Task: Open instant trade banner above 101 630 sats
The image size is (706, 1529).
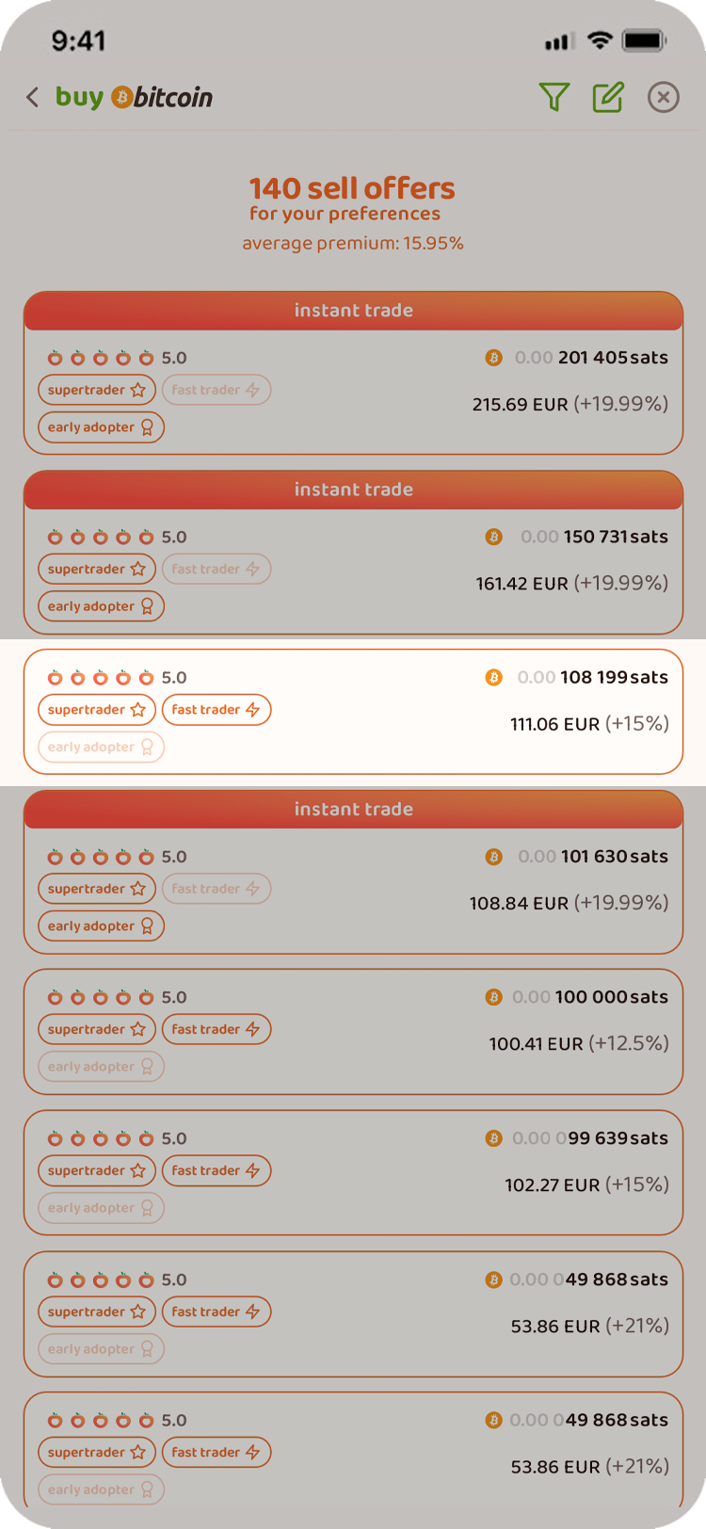Action: 353,810
